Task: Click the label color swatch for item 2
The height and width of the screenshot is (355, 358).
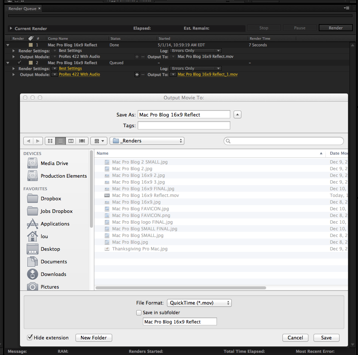Action: 31,63
